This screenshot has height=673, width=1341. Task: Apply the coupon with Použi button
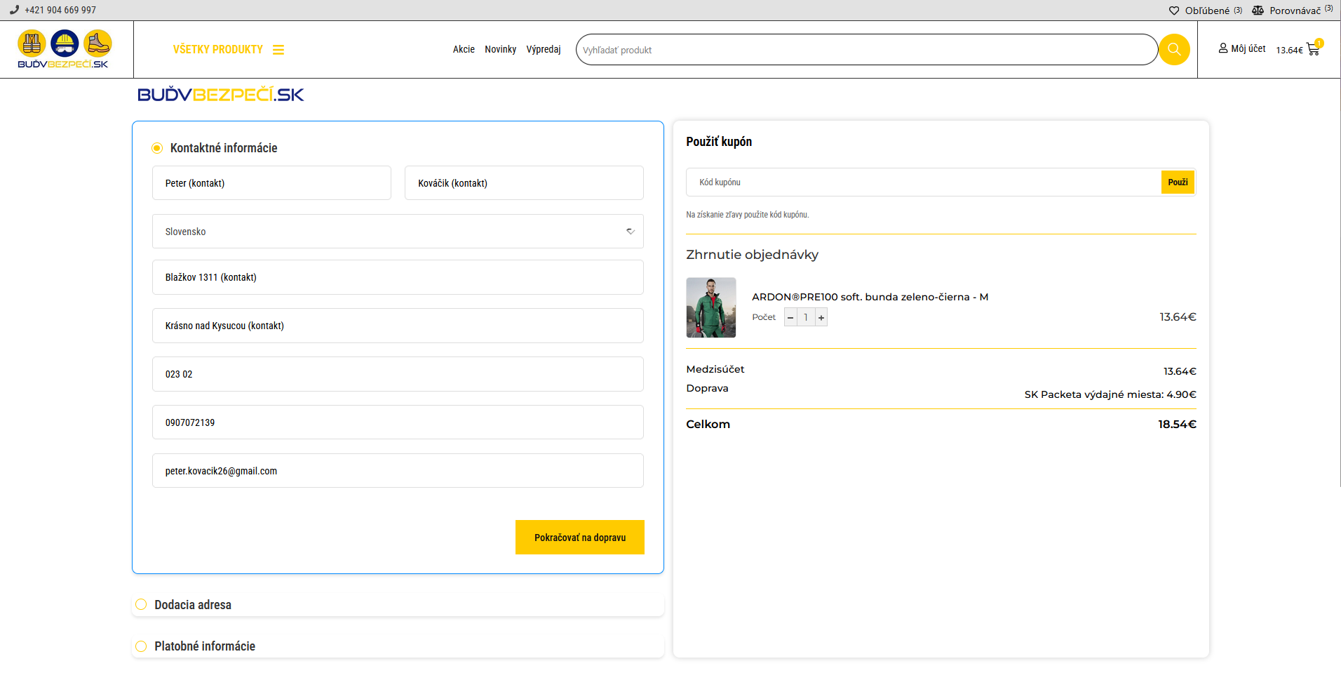click(x=1178, y=182)
